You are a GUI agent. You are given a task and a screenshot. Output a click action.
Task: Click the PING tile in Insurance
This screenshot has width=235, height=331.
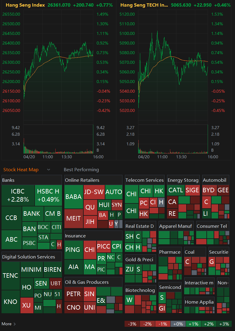(x=74, y=250)
